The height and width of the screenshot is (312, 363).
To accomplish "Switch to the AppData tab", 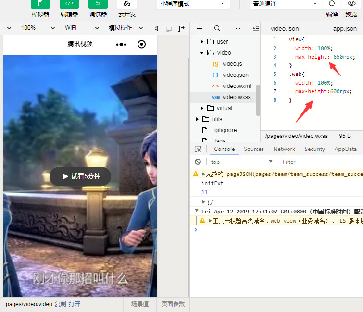I will [x=345, y=149].
